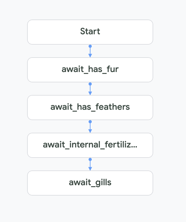
Task: Select edge line from await_internal_fertiliz... to await_gills
Action: point(90,164)
